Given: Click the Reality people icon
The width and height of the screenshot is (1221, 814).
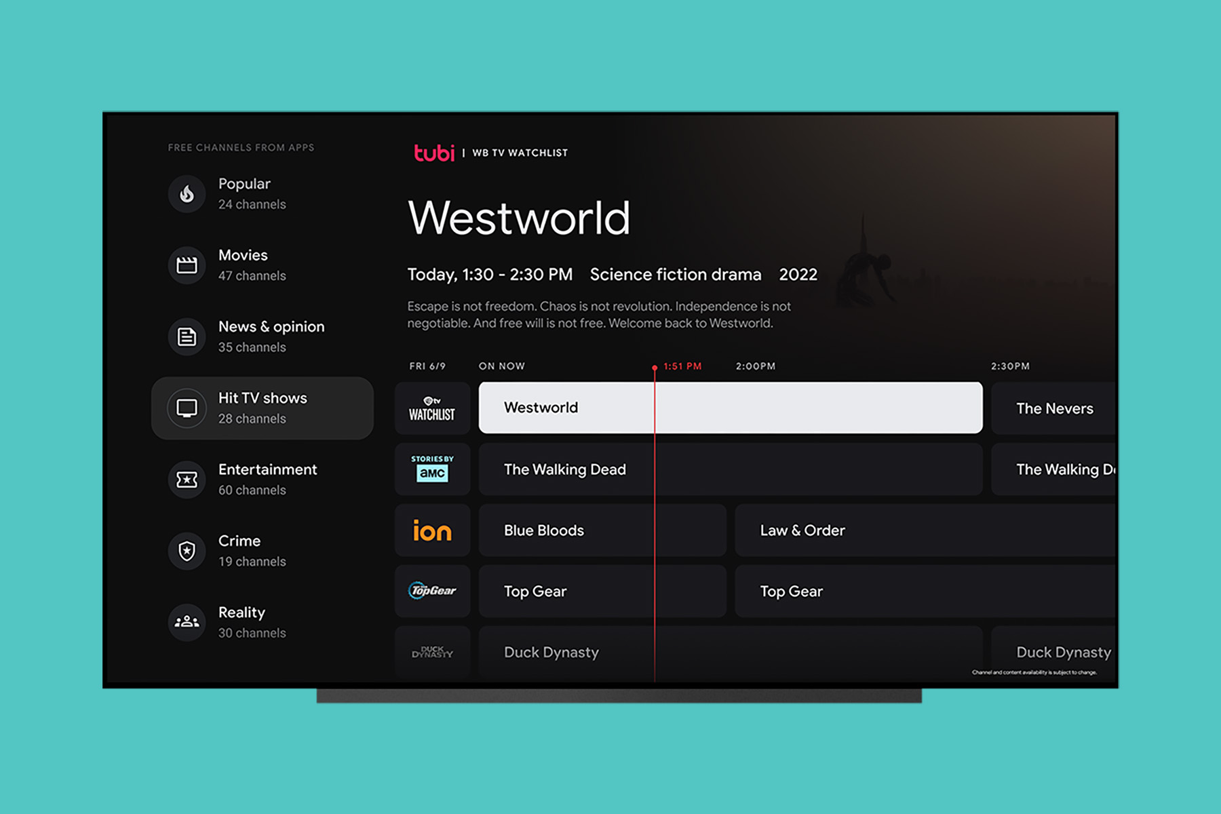Looking at the screenshot, I should click(x=187, y=622).
